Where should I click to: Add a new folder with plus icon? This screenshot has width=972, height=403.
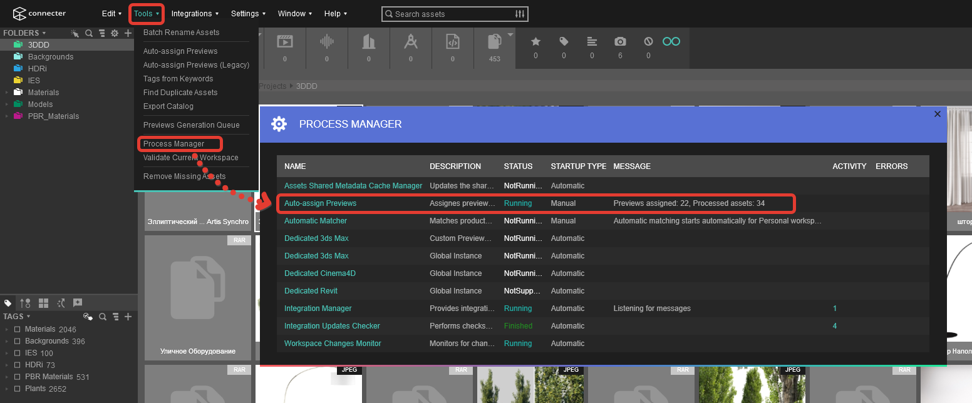128,33
